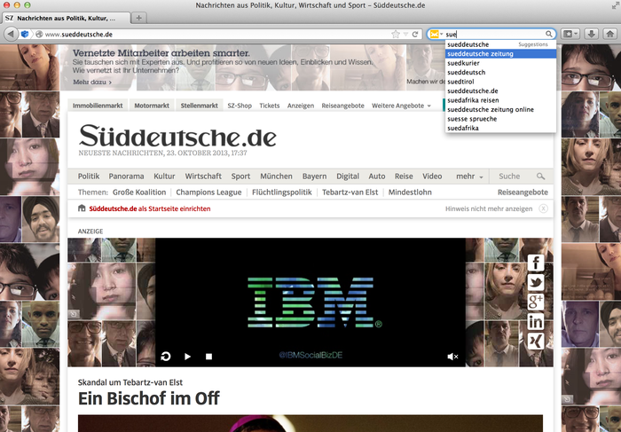Select the last suggestion 'suedafrika'

[x=500, y=128]
